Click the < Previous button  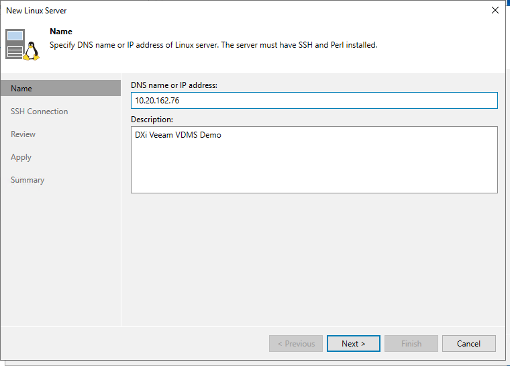(x=296, y=344)
